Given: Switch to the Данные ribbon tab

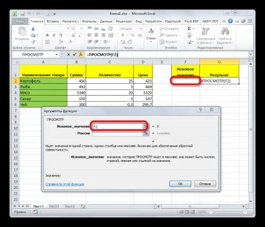Looking at the screenshot, I should tap(106, 21).
